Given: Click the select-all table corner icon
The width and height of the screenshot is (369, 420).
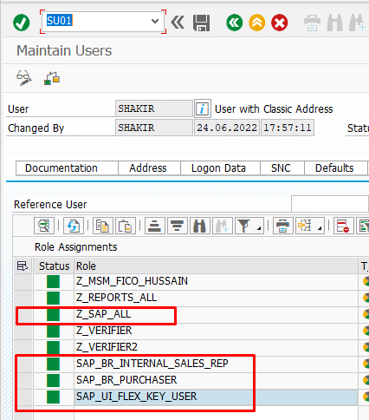Looking at the screenshot, I should point(23,266).
